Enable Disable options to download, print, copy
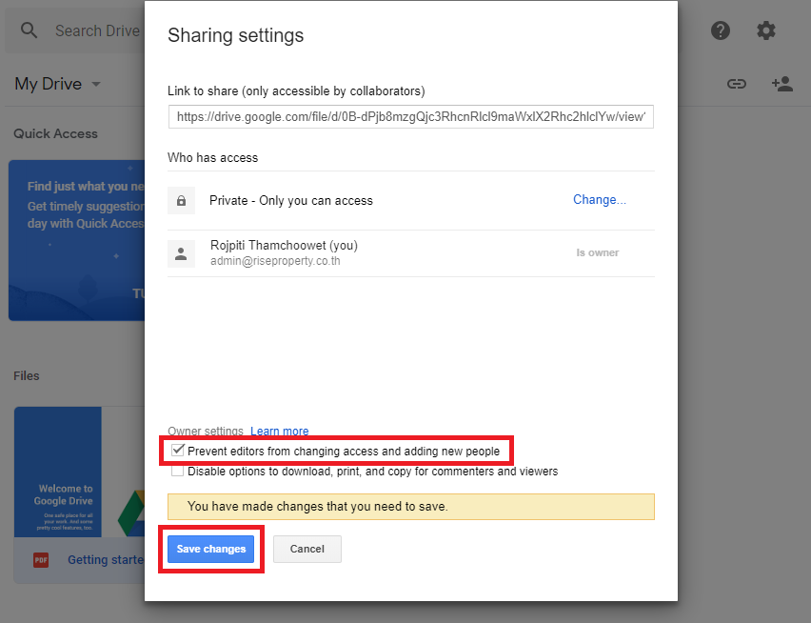Viewport: 811px width, 623px height. coord(178,471)
